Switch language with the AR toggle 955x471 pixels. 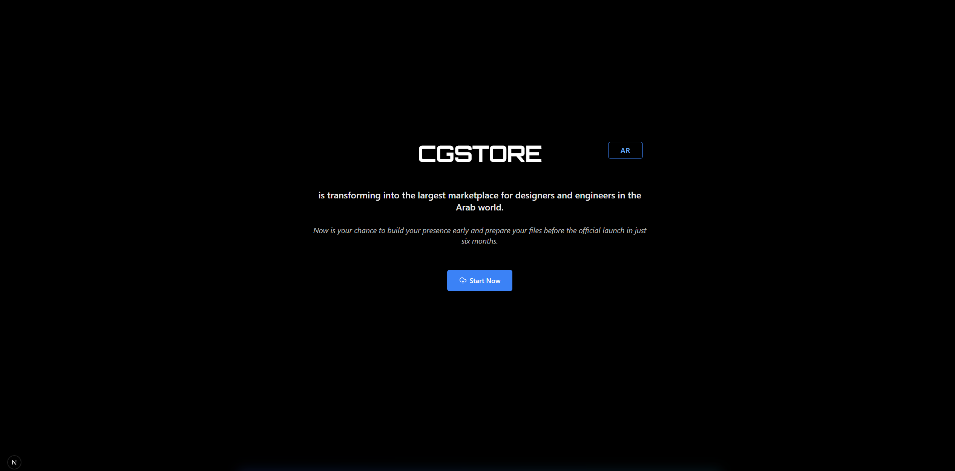(x=625, y=150)
